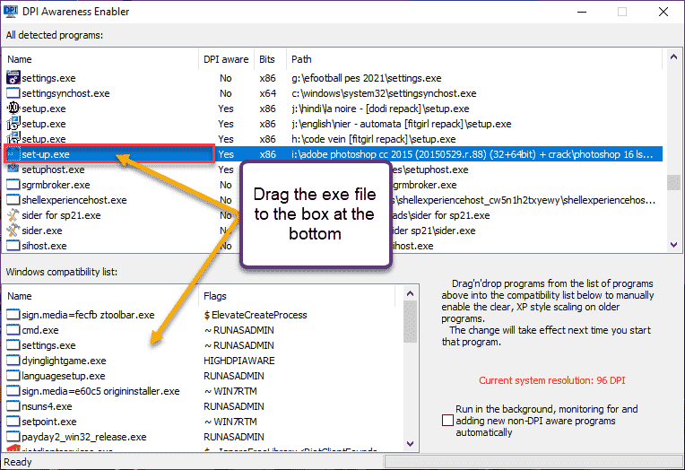Select the sgrmbroker.exe program name

point(56,185)
